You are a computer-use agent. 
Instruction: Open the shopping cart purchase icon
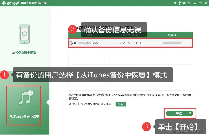[x=175, y=3]
